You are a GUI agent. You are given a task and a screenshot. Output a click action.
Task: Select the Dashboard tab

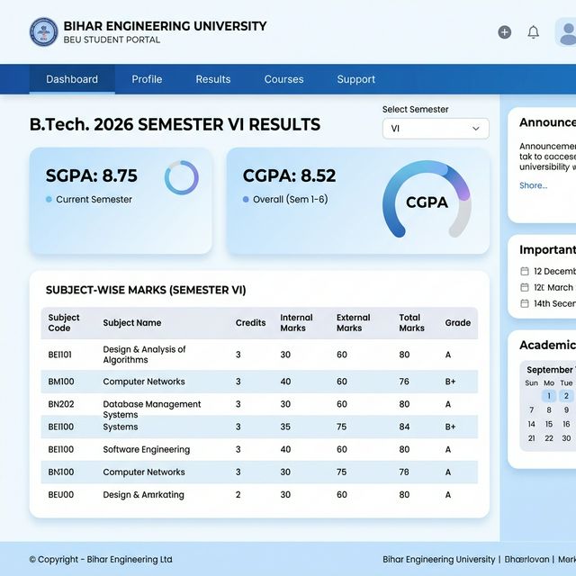click(72, 79)
